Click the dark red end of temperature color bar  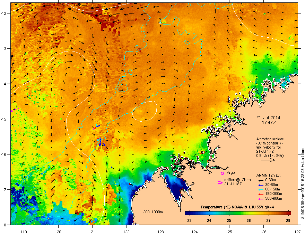coord(289,213)
